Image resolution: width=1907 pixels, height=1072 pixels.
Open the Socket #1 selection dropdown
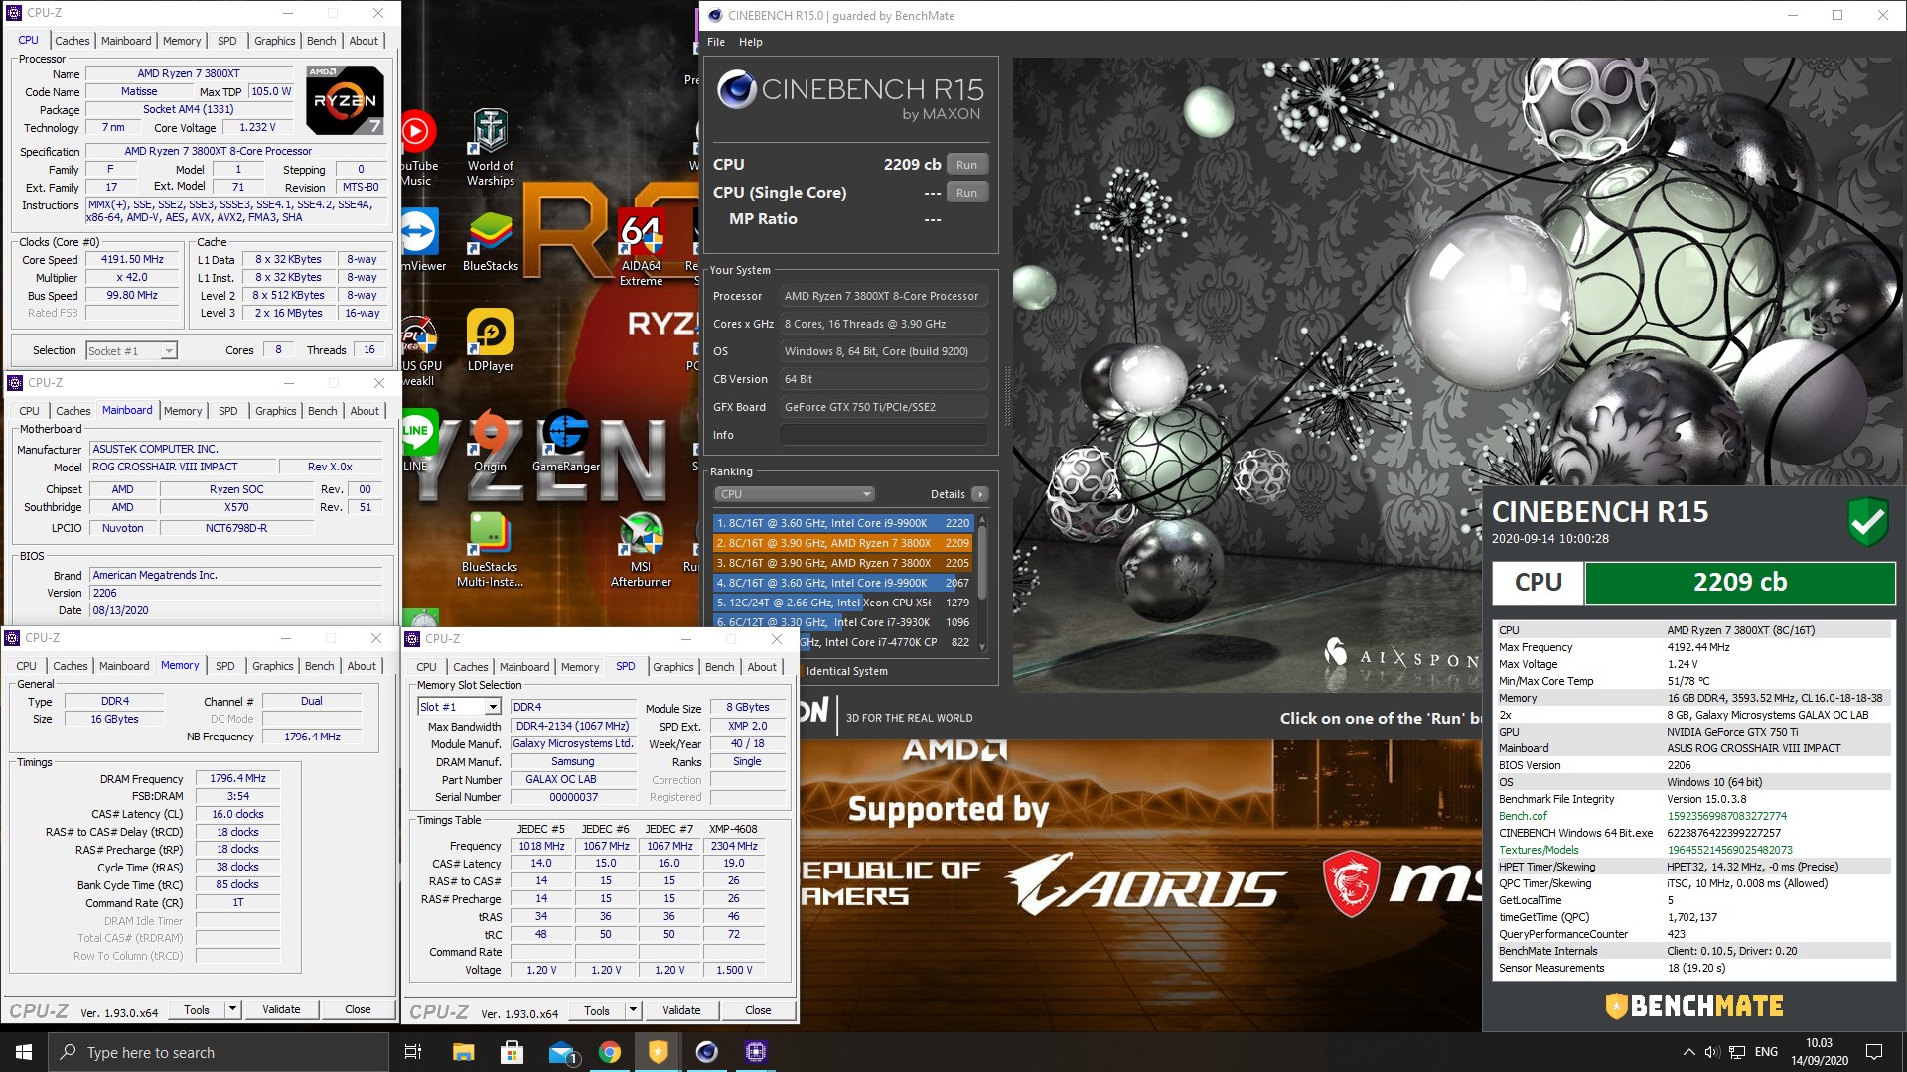[131, 350]
